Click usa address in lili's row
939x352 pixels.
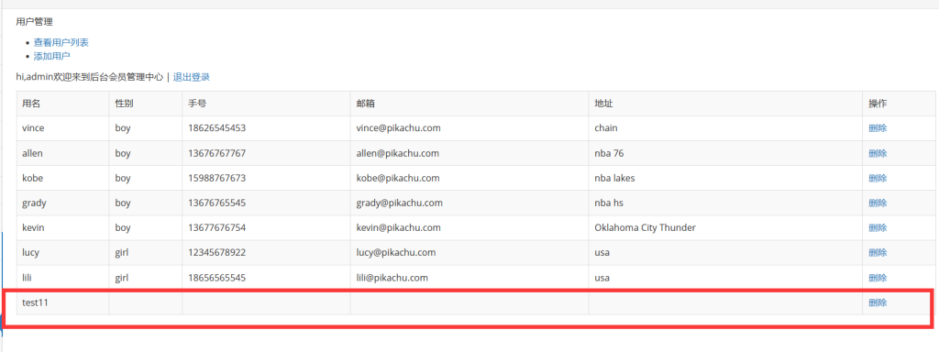tap(602, 278)
